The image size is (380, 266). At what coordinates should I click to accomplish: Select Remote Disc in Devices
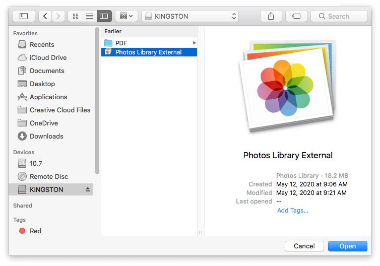click(x=51, y=176)
